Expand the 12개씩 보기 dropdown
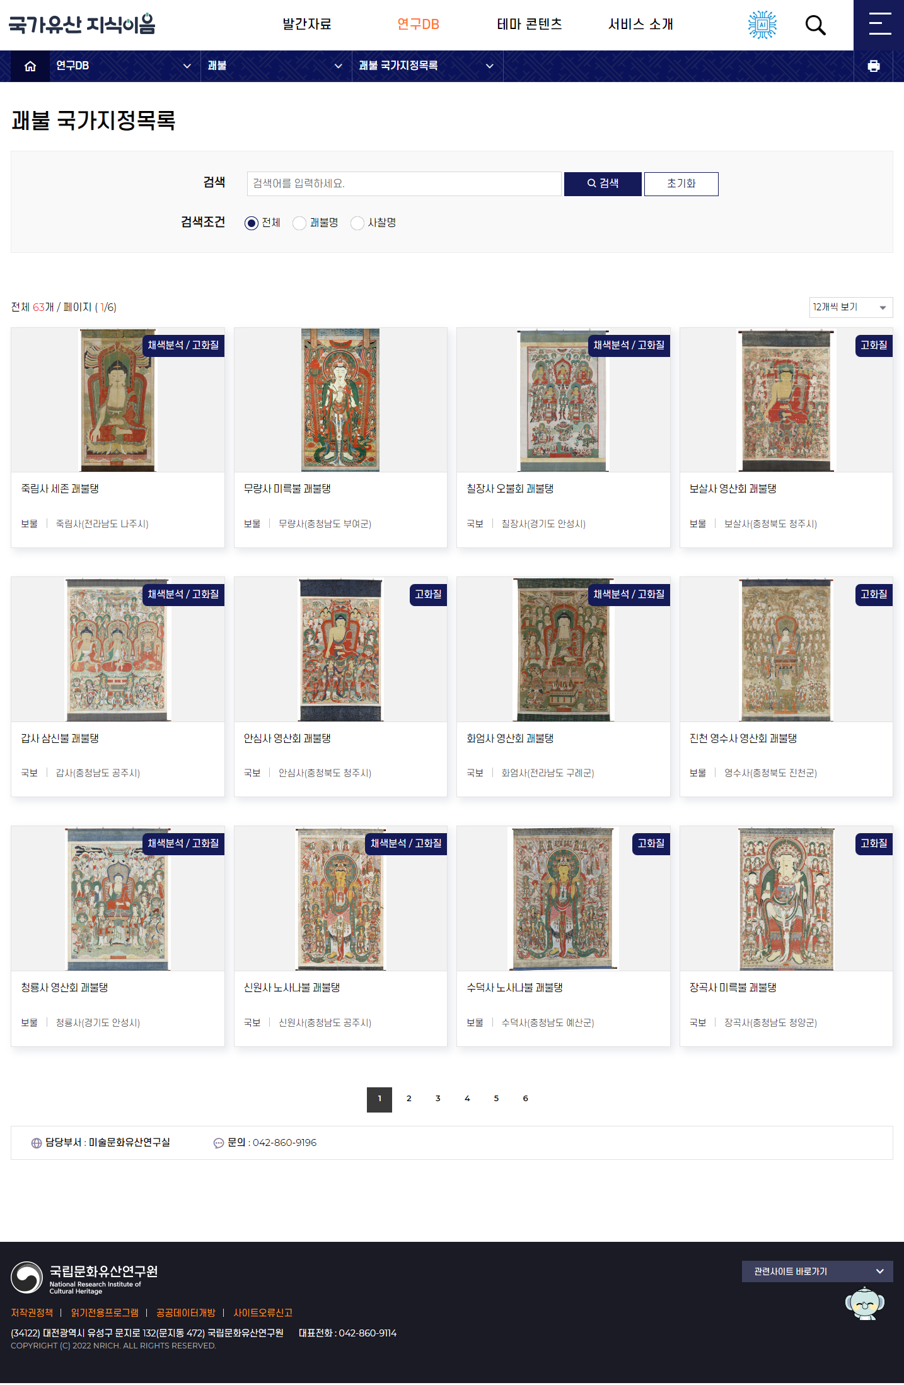Screen dimensions: 904x1385 (x=850, y=307)
